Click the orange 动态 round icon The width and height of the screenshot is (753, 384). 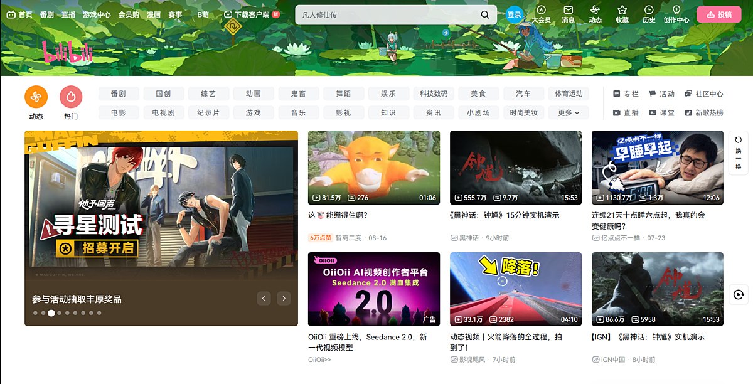tap(36, 97)
